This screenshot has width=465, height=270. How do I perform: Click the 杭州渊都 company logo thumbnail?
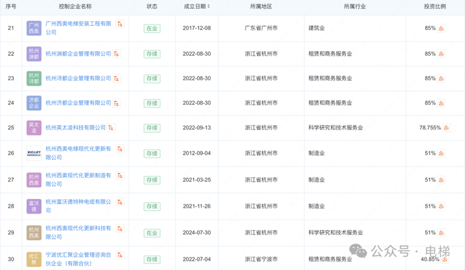(34, 54)
